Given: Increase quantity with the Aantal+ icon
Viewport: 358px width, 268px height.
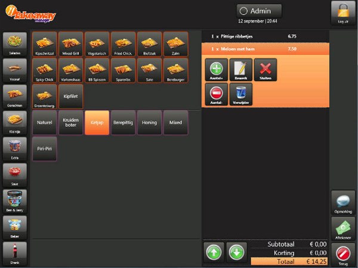Looking at the screenshot, I should (x=216, y=69).
